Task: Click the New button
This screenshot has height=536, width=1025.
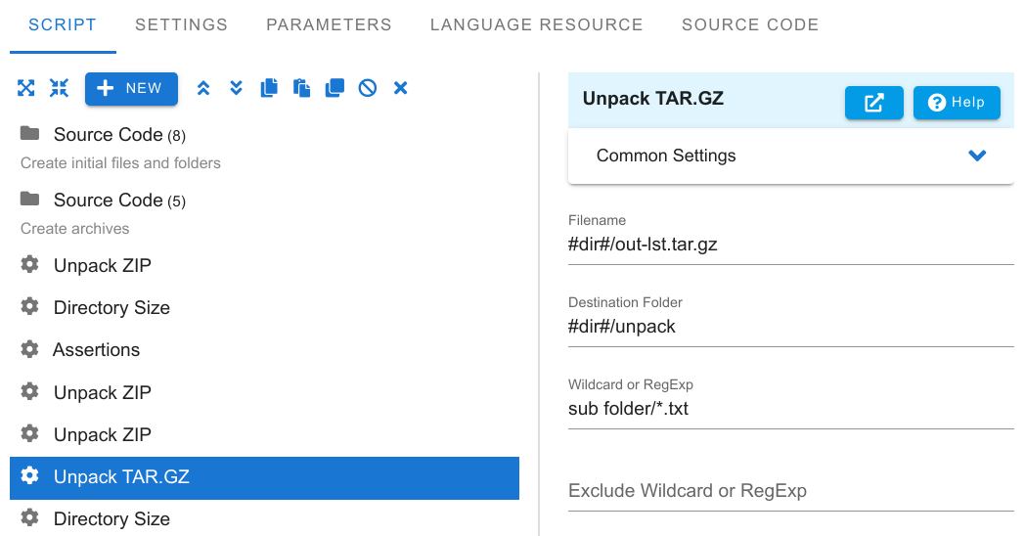Action: (x=131, y=89)
